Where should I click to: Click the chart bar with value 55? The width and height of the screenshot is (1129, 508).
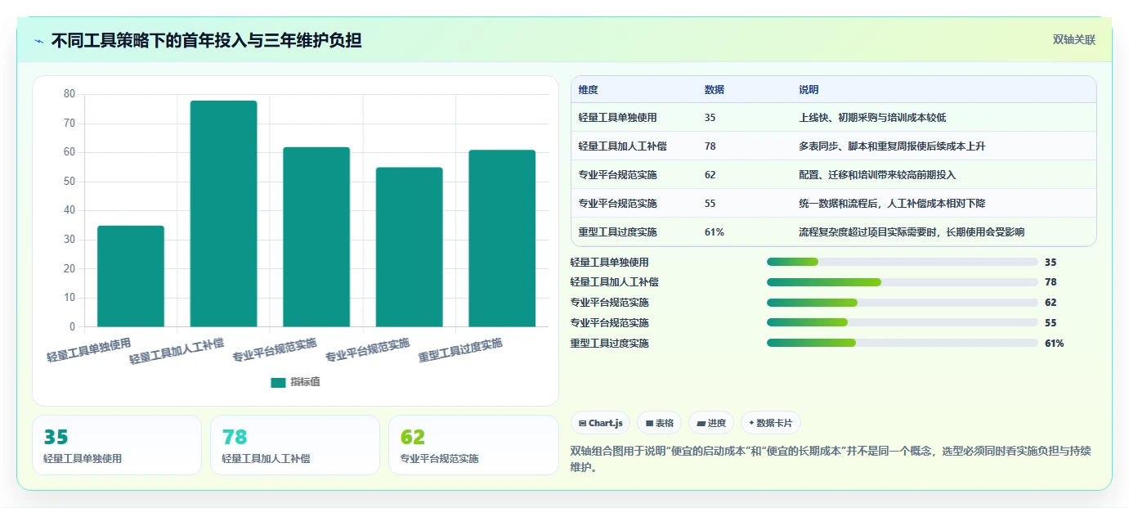(x=409, y=247)
